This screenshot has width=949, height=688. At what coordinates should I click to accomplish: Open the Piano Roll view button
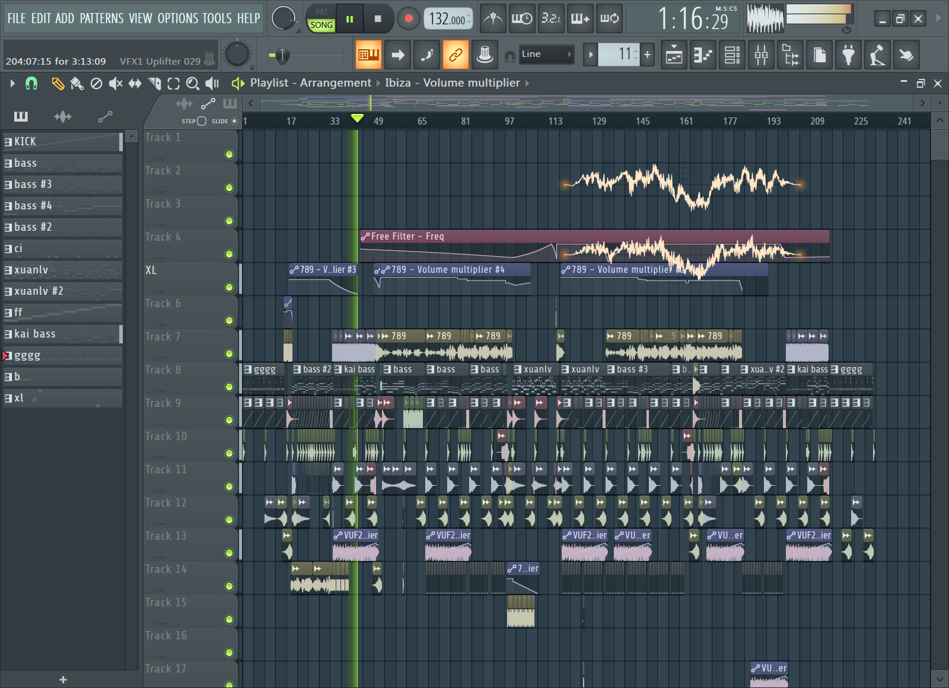(x=703, y=55)
